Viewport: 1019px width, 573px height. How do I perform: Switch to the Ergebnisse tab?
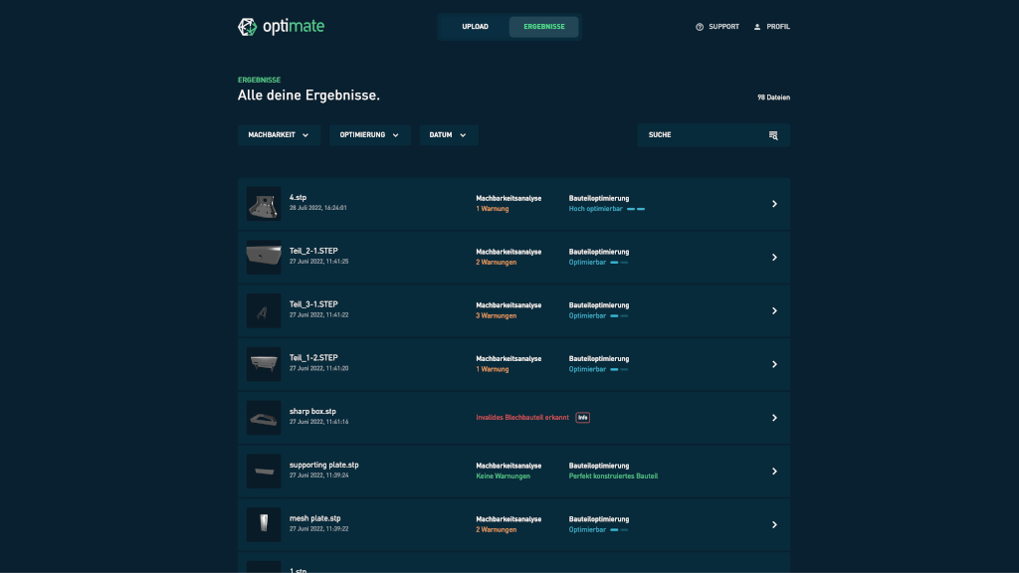point(544,27)
